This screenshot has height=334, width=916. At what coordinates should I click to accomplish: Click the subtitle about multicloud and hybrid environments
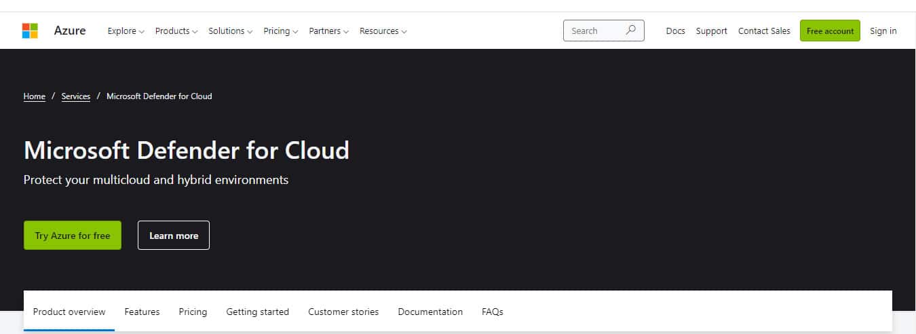pyautogui.click(x=156, y=180)
